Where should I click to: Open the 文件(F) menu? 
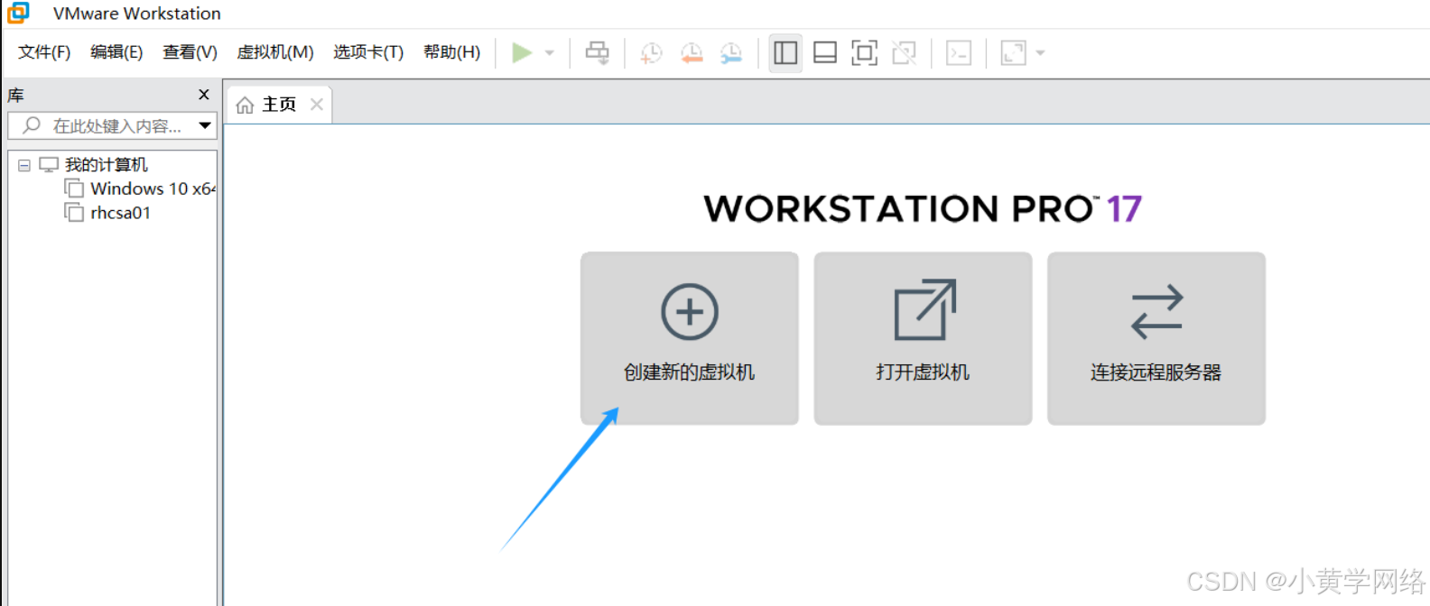pyautogui.click(x=44, y=52)
